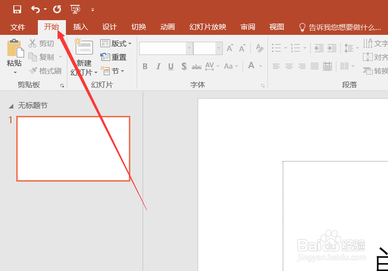This screenshot has height=271, width=388.
Task: Switch to the 动画 ribbon tab
Action: coord(168,27)
